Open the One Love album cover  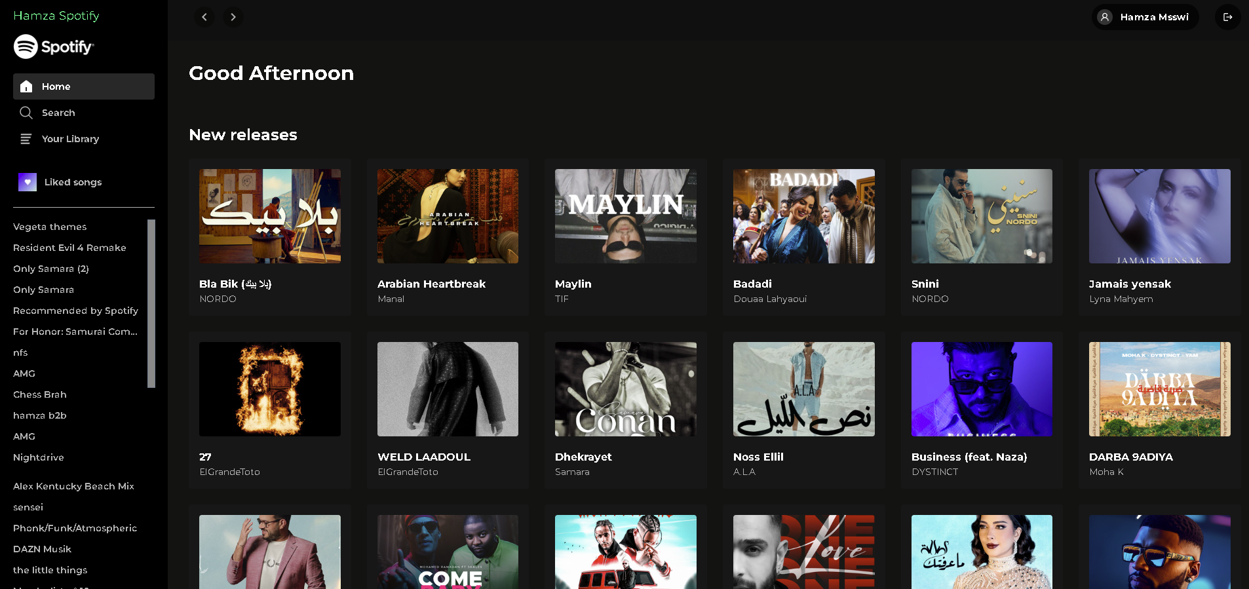(804, 552)
